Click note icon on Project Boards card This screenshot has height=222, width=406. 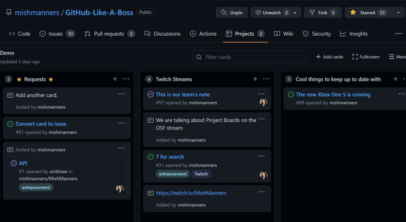pos(151,120)
